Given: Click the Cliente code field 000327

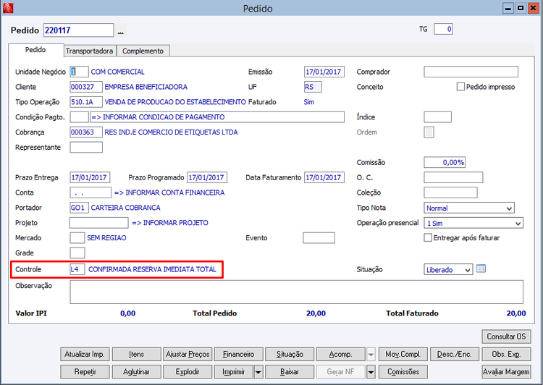Looking at the screenshot, I should coord(86,87).
